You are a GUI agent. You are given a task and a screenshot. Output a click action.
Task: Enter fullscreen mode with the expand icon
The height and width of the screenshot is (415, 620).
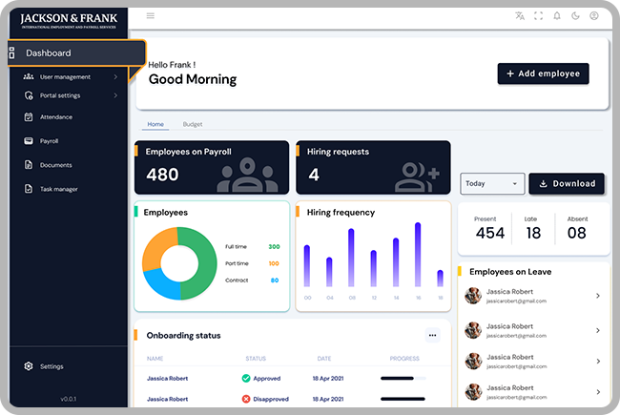539,16
